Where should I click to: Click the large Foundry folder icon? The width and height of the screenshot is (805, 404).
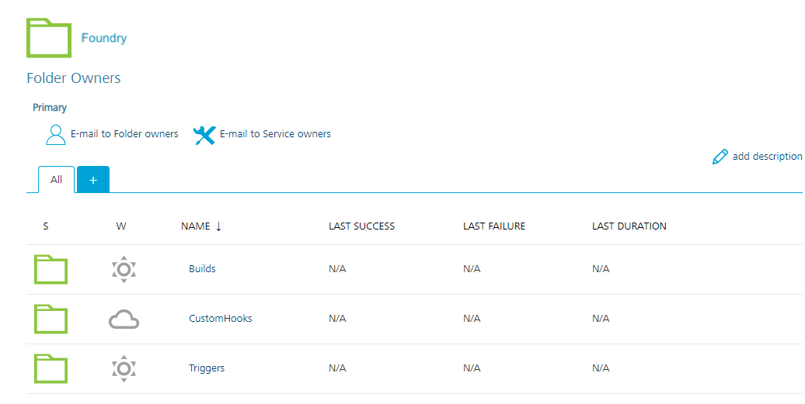[49, 37]
